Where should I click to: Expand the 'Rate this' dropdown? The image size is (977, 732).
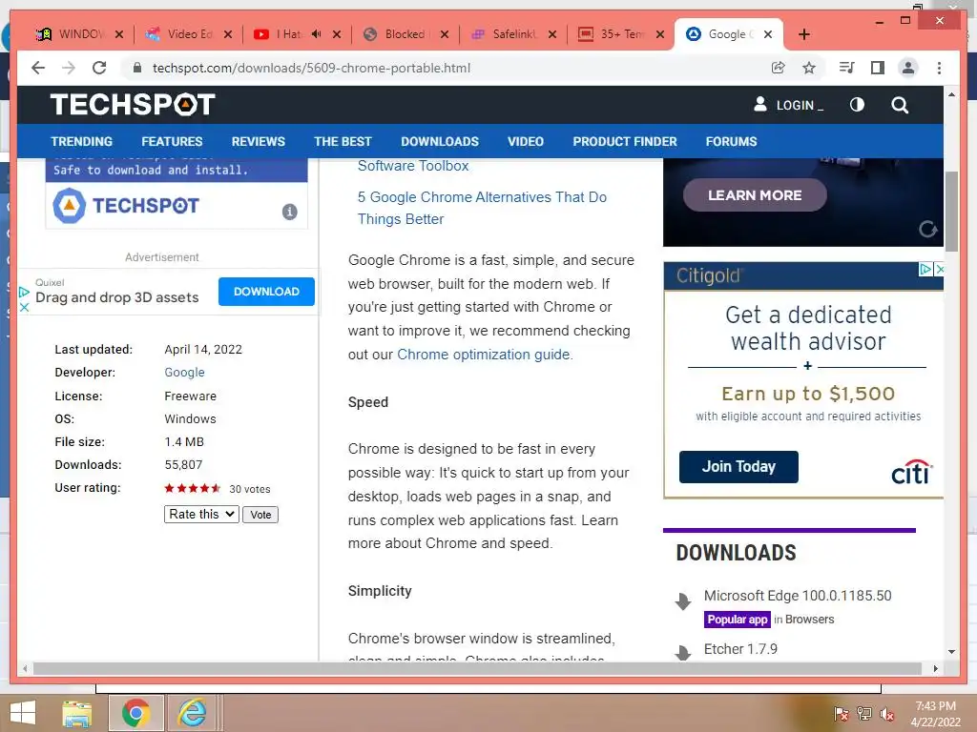click(x=201, y=514)
